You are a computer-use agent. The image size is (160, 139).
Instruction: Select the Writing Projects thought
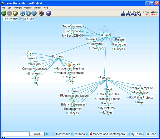click(x=143, y=97)
